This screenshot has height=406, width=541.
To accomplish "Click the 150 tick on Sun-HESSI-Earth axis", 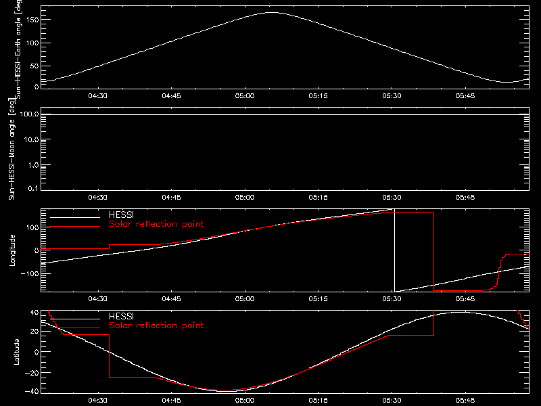I will [x=32, y=20].
